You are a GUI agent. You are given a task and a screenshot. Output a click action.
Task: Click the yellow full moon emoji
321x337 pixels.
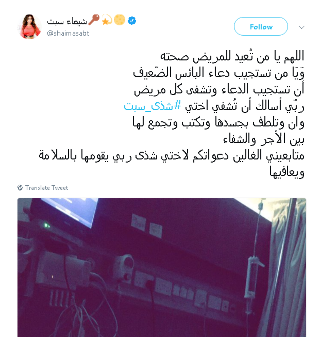[x=119, y=20]
